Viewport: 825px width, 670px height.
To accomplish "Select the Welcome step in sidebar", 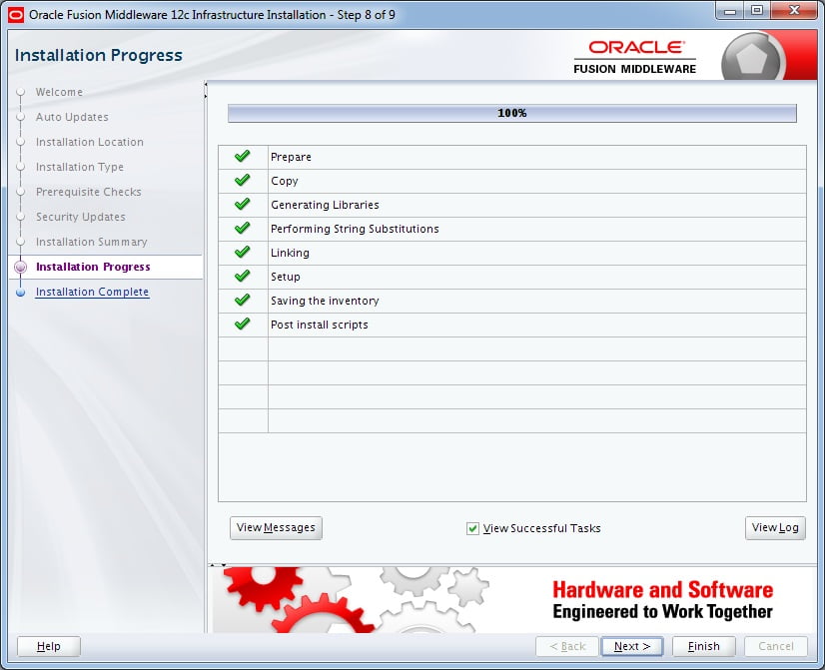I will pyautogui.click(x=59, y=92).
